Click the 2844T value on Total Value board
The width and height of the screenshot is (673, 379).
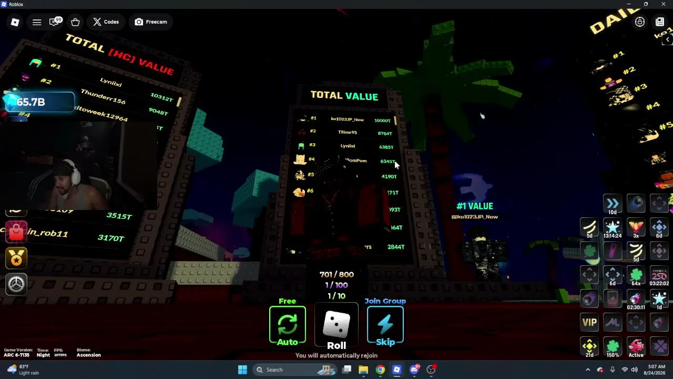click(x=396, y=247)
